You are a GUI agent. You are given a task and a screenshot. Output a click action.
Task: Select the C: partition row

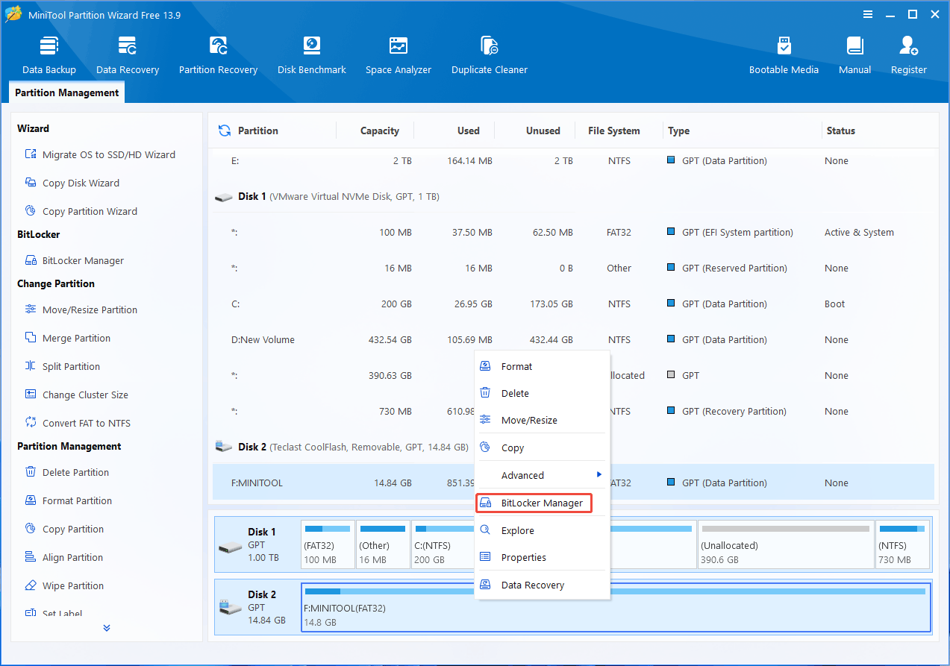point(573,304)
